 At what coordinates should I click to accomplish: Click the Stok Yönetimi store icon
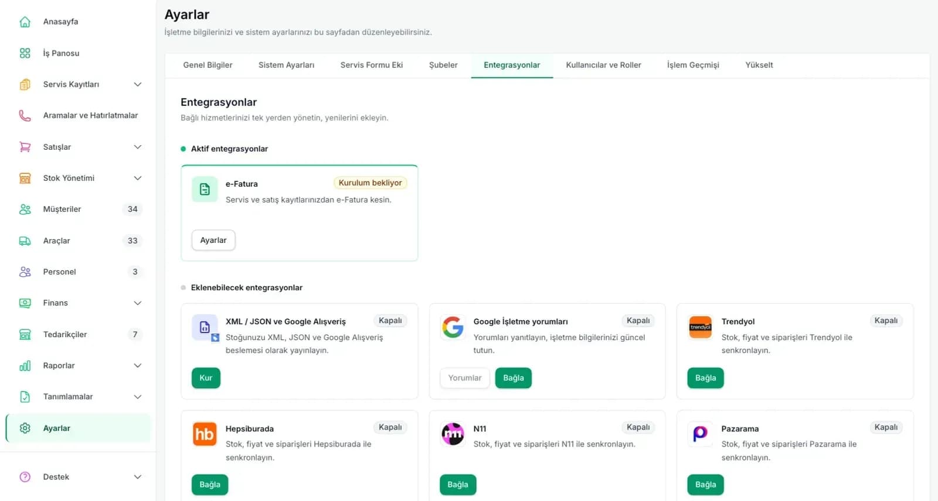(x=25, y=178)
